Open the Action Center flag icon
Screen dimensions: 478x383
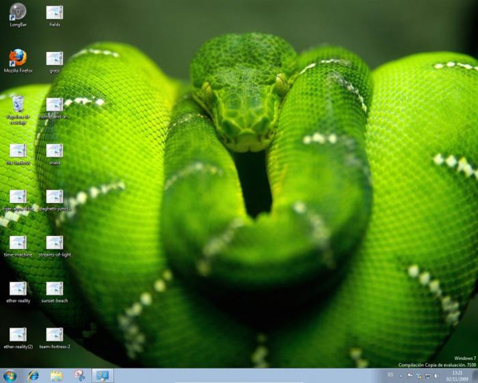(410, 375)
